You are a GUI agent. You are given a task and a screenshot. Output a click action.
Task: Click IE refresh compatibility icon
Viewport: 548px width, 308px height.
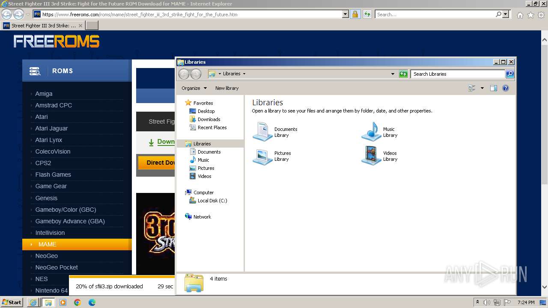pos(367,14)
